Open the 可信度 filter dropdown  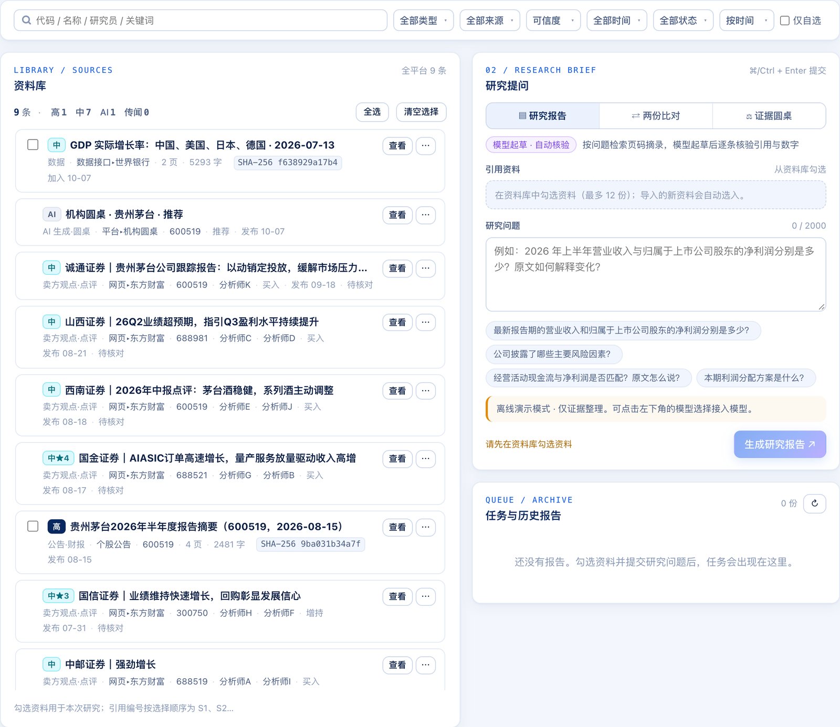(x=553, y=20)
